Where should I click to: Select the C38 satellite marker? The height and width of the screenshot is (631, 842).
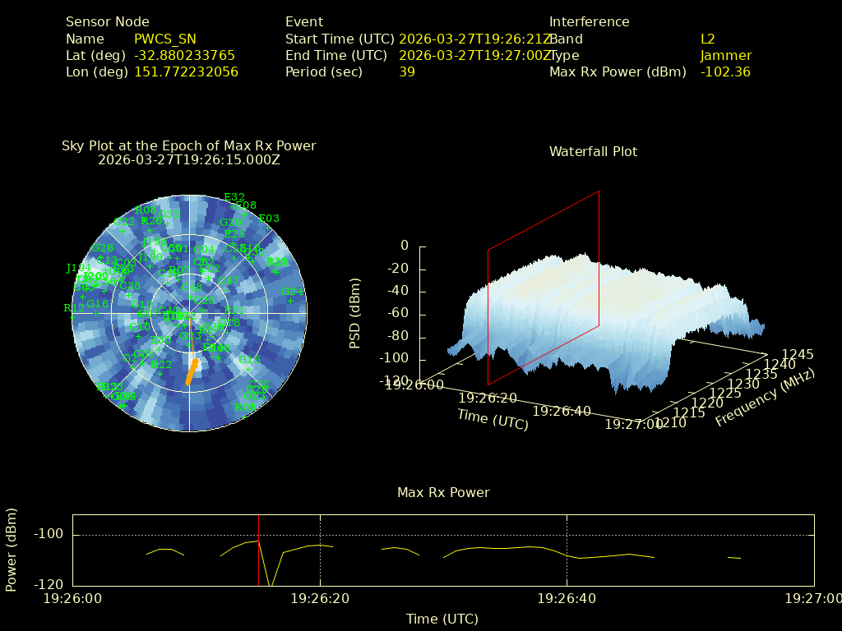coord(129,295)
